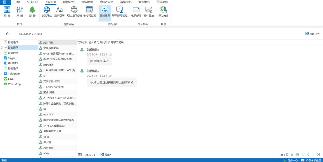This screenshot has height=162, width=323.
Task: Open the 文件传输助手 contact chat
Action: tap(51, 48)
